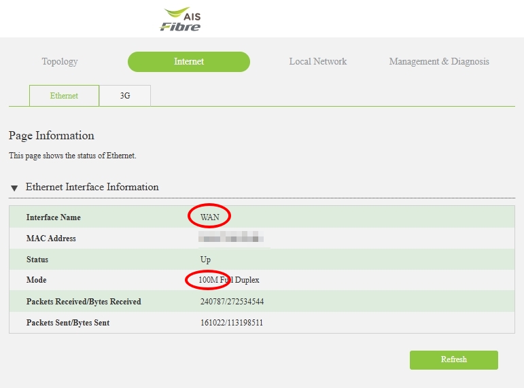Open Management & Diagnosis section

point(439,62)
